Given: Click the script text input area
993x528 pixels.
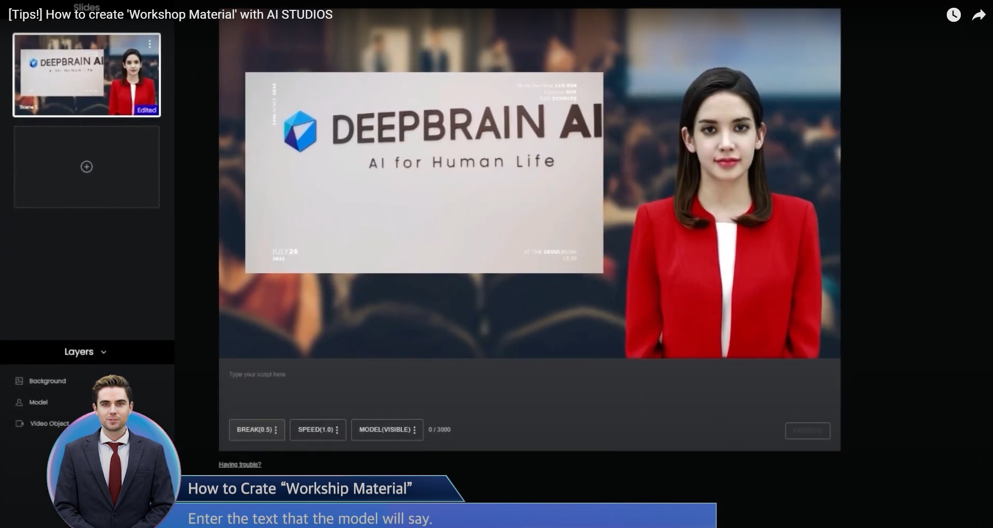Looking at the screenshot, I should [529, 388].
